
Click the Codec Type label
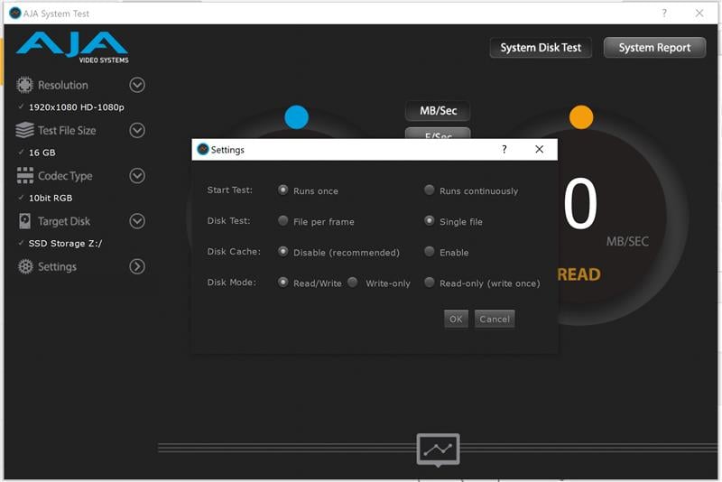point(65,176)
